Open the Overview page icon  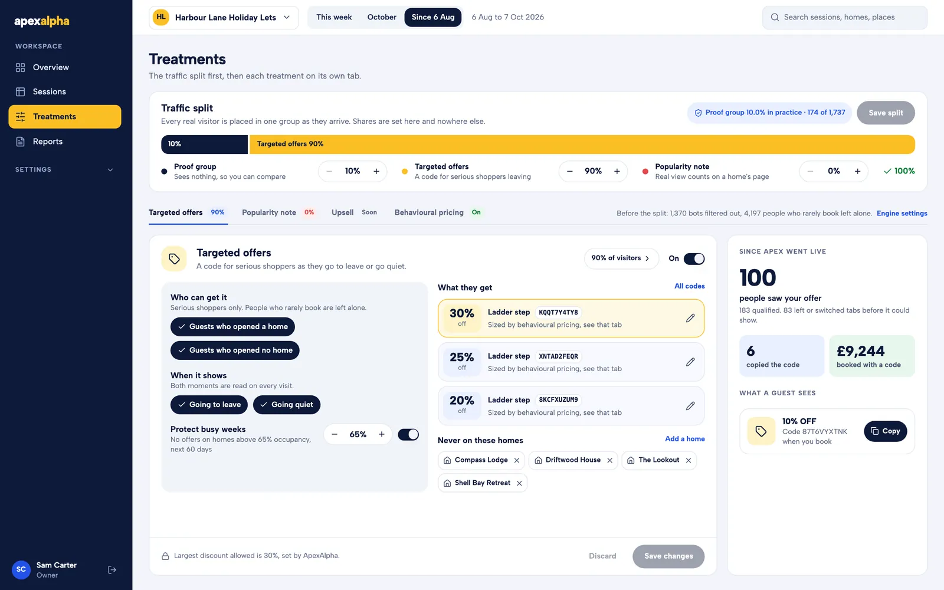pos(21,68)
